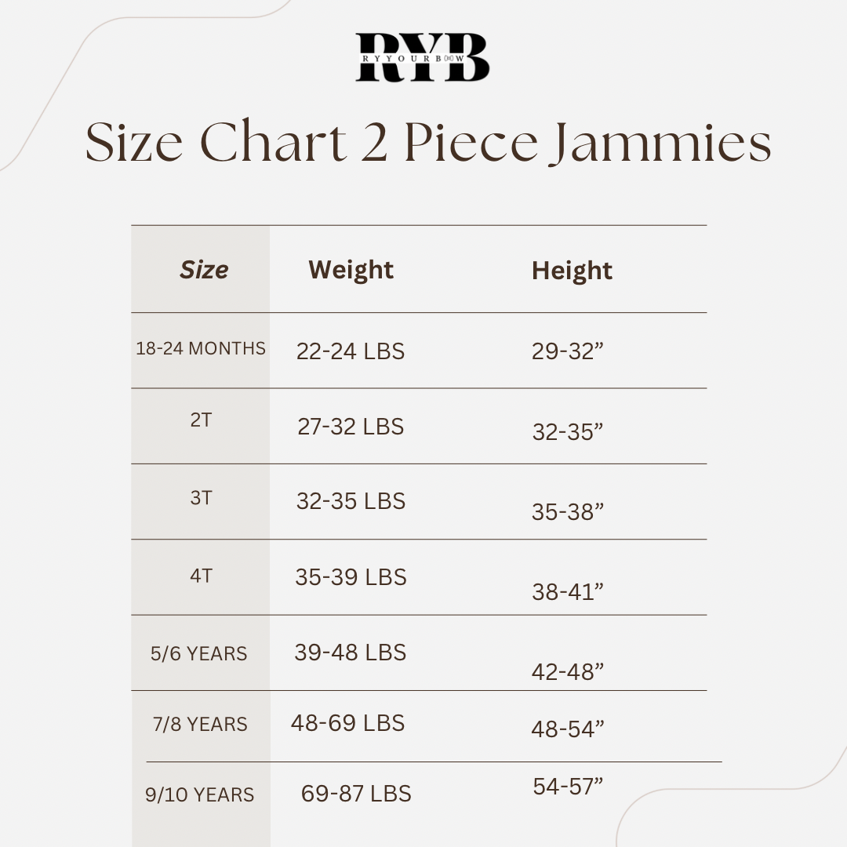847x847 pixels.
Task: Select the 22-24 LBS weight cell
Action: [x=351, y=351]
